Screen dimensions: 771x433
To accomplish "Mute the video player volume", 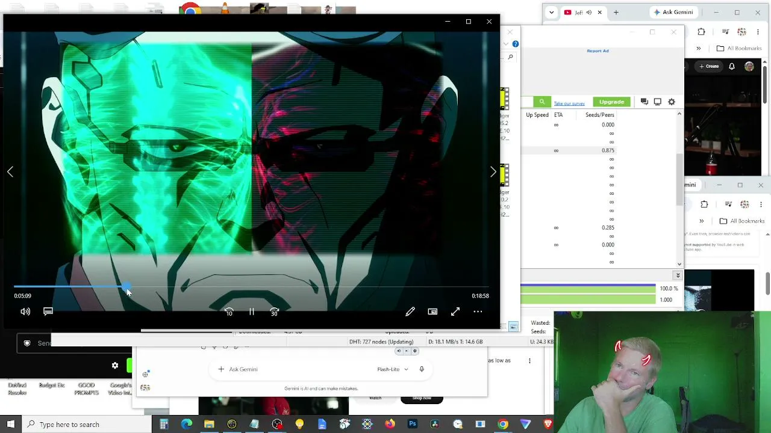I will [25, 312].
